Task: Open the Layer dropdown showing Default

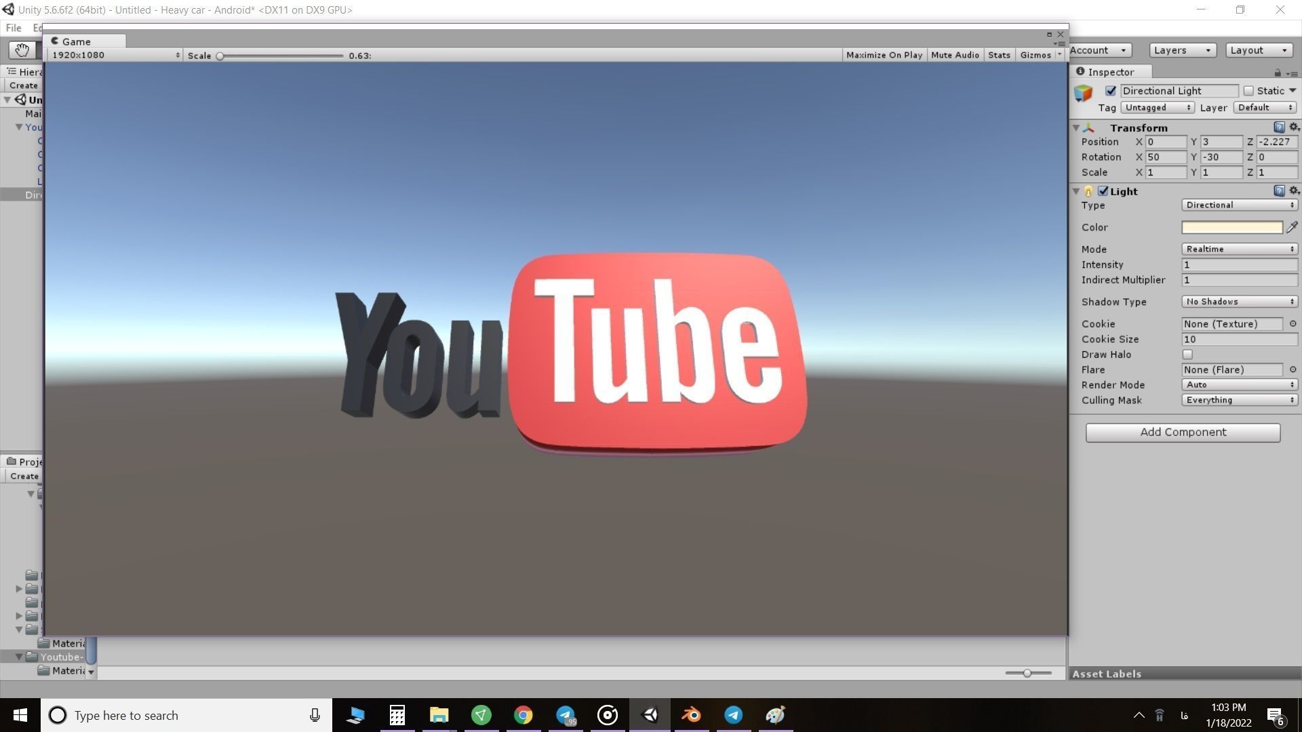Action: [x=1265, y=108]
